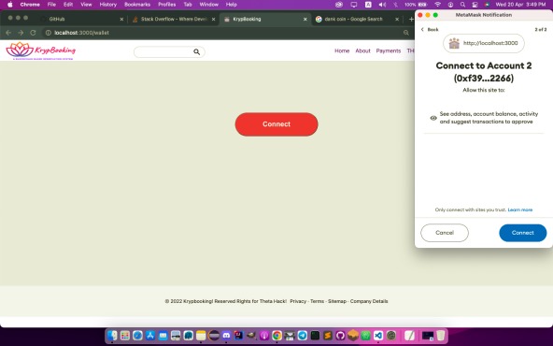The height and width of the screenshot is (346, 553).
Task: Open Discord from the Dock
Action: (x=226, y=335)
